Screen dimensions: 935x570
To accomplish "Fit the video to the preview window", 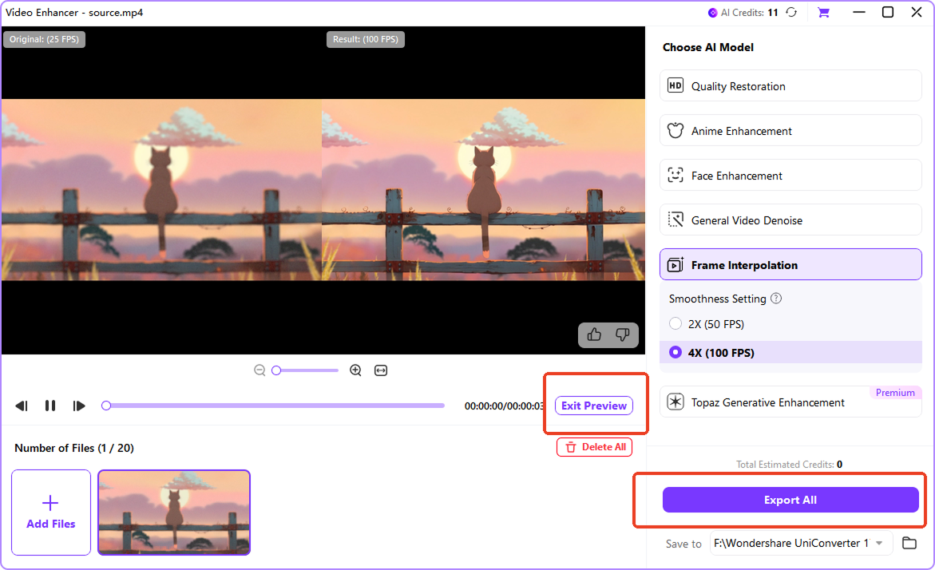I will pos(380,370).
